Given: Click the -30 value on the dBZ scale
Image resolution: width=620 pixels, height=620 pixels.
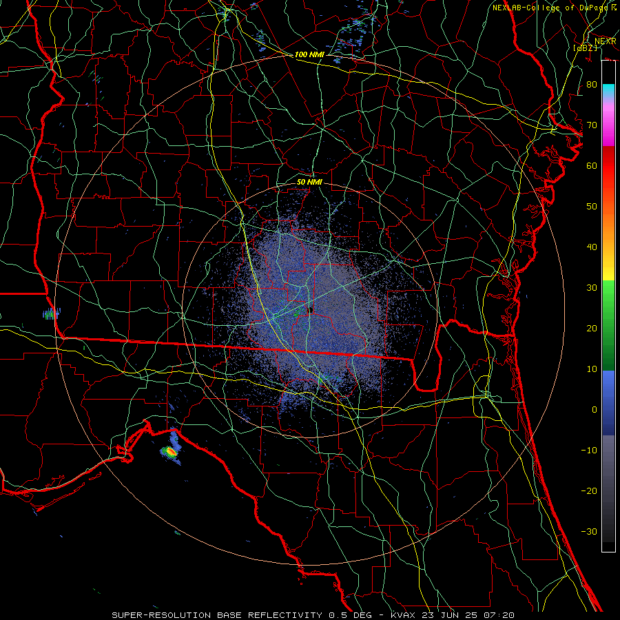Looking at the screenshot, I should click(x=589, y=531).
